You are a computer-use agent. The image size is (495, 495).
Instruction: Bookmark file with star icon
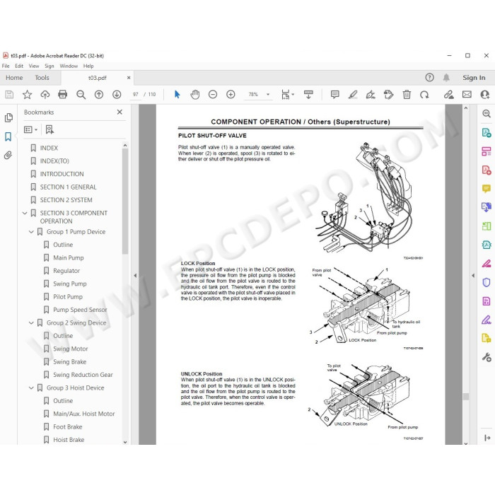pyautogui.click(x=27, y=94)
